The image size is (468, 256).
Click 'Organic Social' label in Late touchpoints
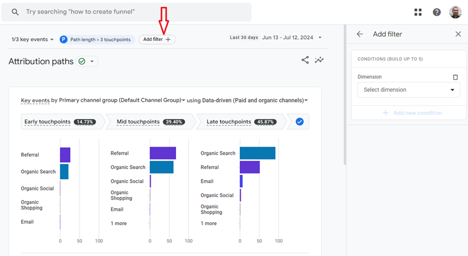[x=217, y=195]
